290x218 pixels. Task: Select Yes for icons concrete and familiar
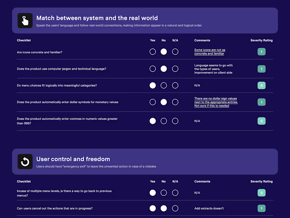153,52
